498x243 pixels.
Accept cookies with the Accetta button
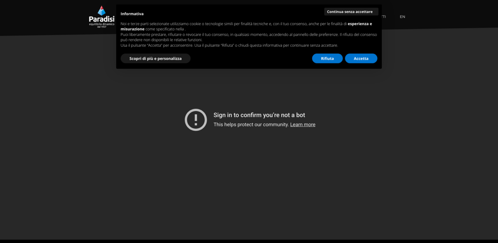(361, 58)
